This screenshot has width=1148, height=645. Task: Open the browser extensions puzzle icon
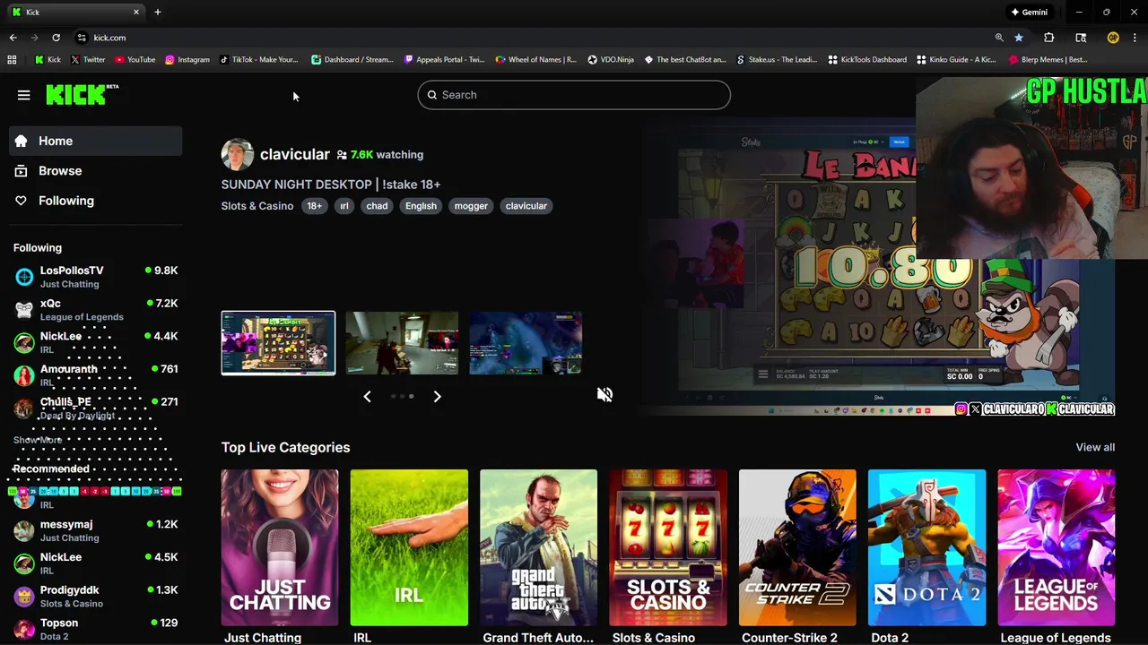(x=1048, y=38)
